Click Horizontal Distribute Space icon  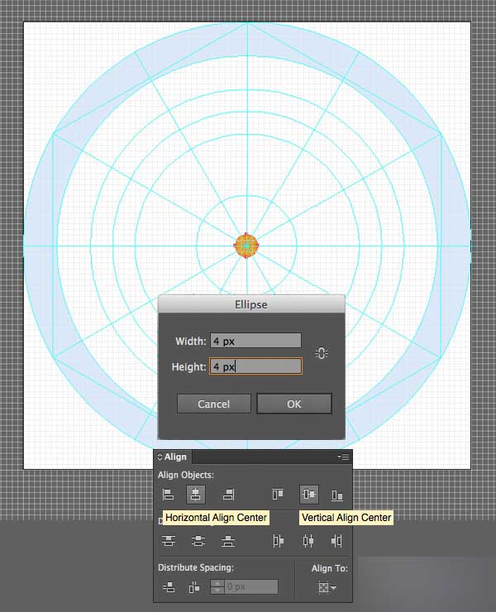click(194, 587)
